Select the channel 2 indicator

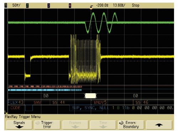click(x=27, y=5)
